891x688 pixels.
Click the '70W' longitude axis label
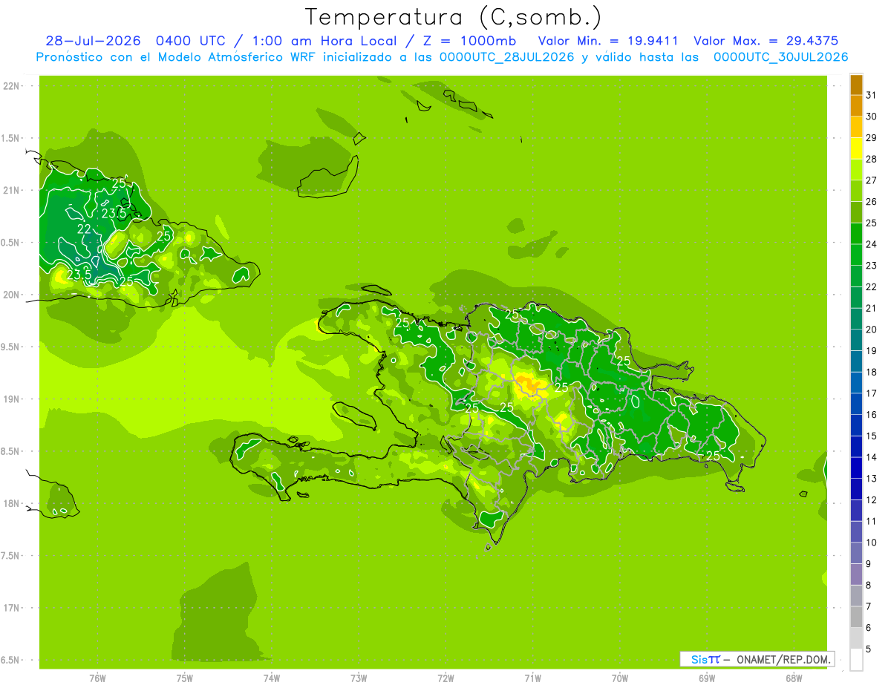(620, 678)
